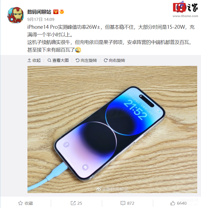The height and width of the screenshot is (208, 201).
Task: Click the crying-laughing emoji in the post
Action: point(78,50)
